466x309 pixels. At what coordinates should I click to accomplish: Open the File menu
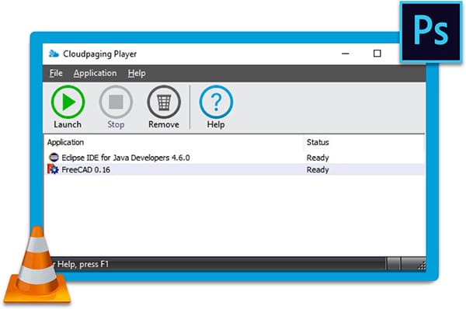point(56,73)
